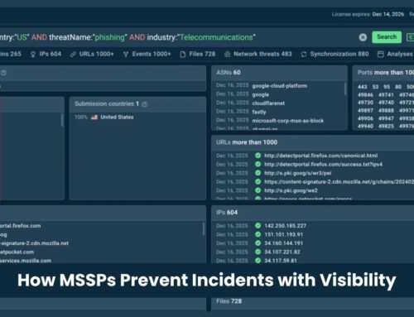Click the URLs more than 1000 header
Screen dimensions: 414x317
[313, 142]
